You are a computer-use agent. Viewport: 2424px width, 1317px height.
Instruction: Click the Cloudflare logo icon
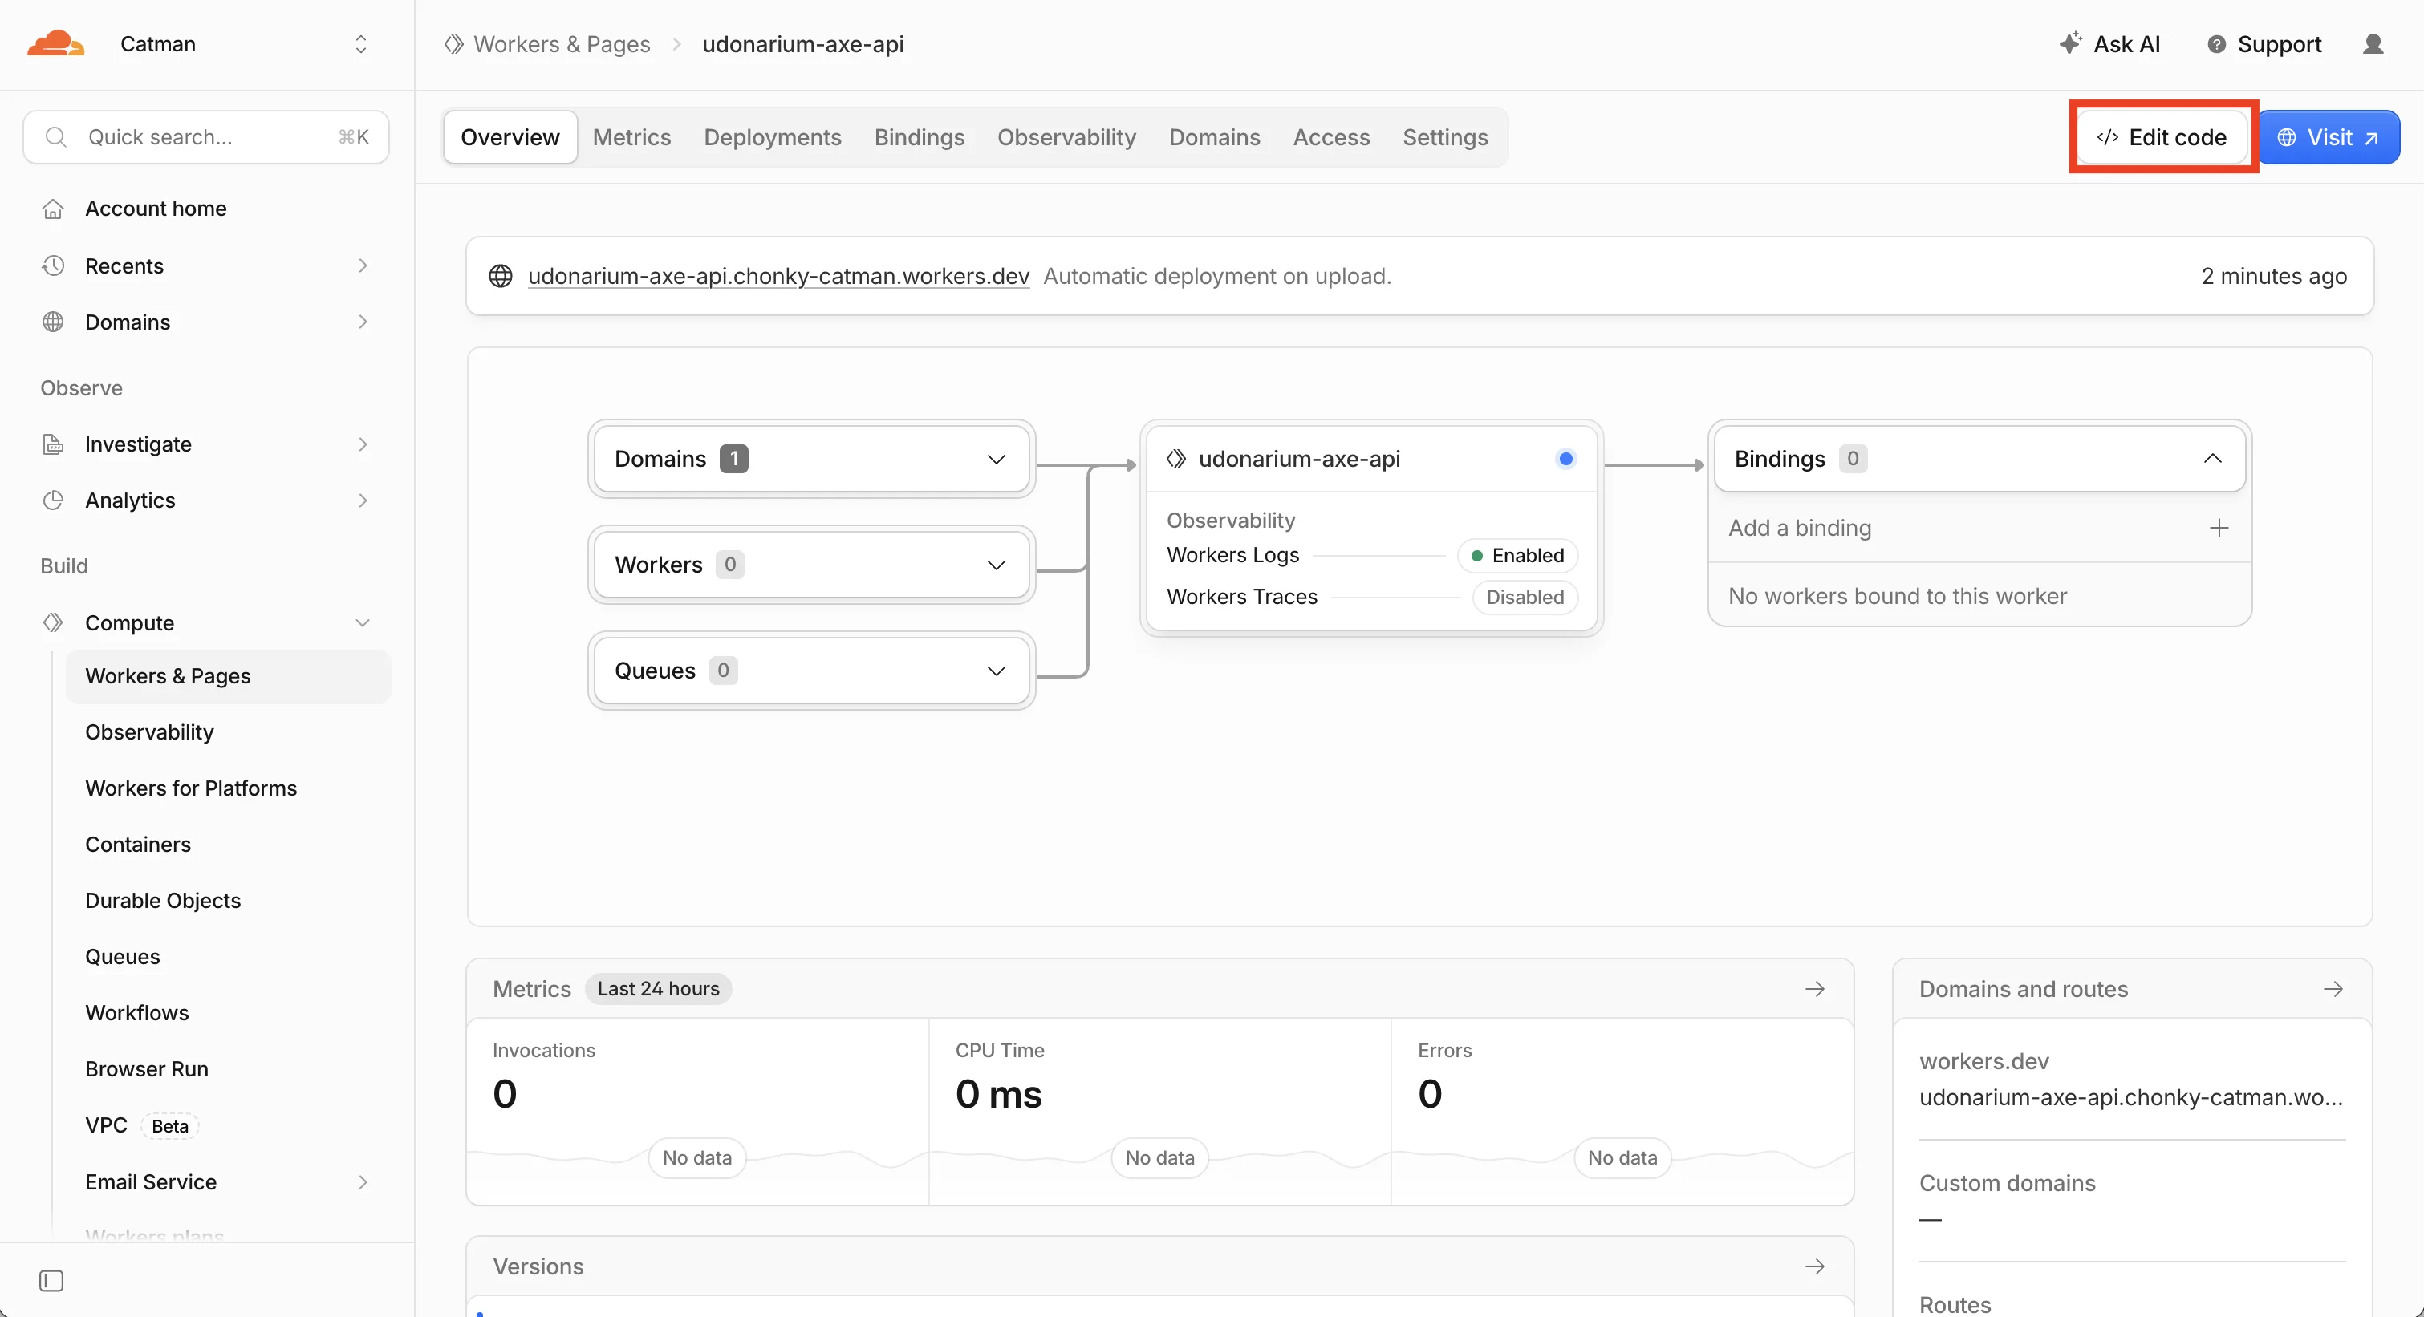pos(55,43)
